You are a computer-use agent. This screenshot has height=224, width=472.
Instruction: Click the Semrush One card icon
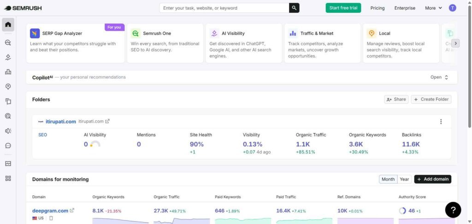(x=136, y=34)
